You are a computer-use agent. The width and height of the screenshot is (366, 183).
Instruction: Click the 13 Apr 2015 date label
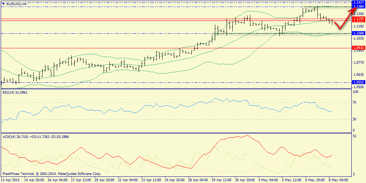tap(10, 180)
